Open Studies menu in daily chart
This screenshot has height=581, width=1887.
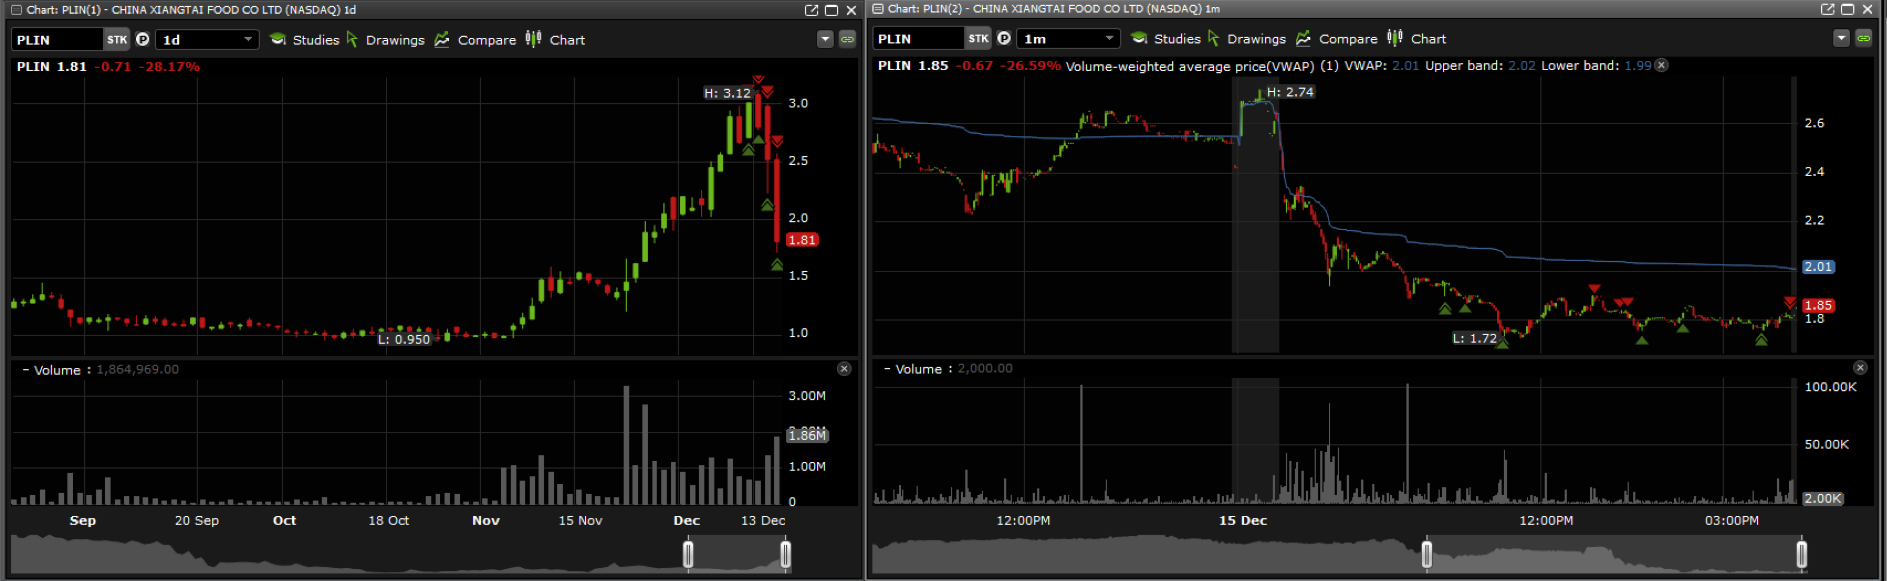[x=305, y=40]
